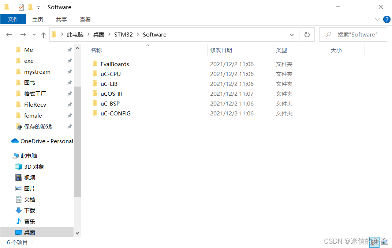
Task: Open the 视频 library in sidebar
Action: (30, 178)
